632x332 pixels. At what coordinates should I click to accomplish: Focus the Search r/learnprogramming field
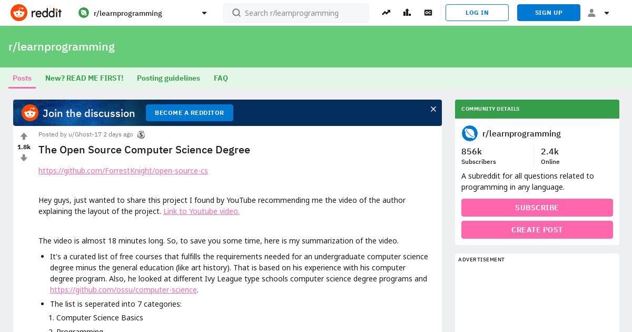296,13
